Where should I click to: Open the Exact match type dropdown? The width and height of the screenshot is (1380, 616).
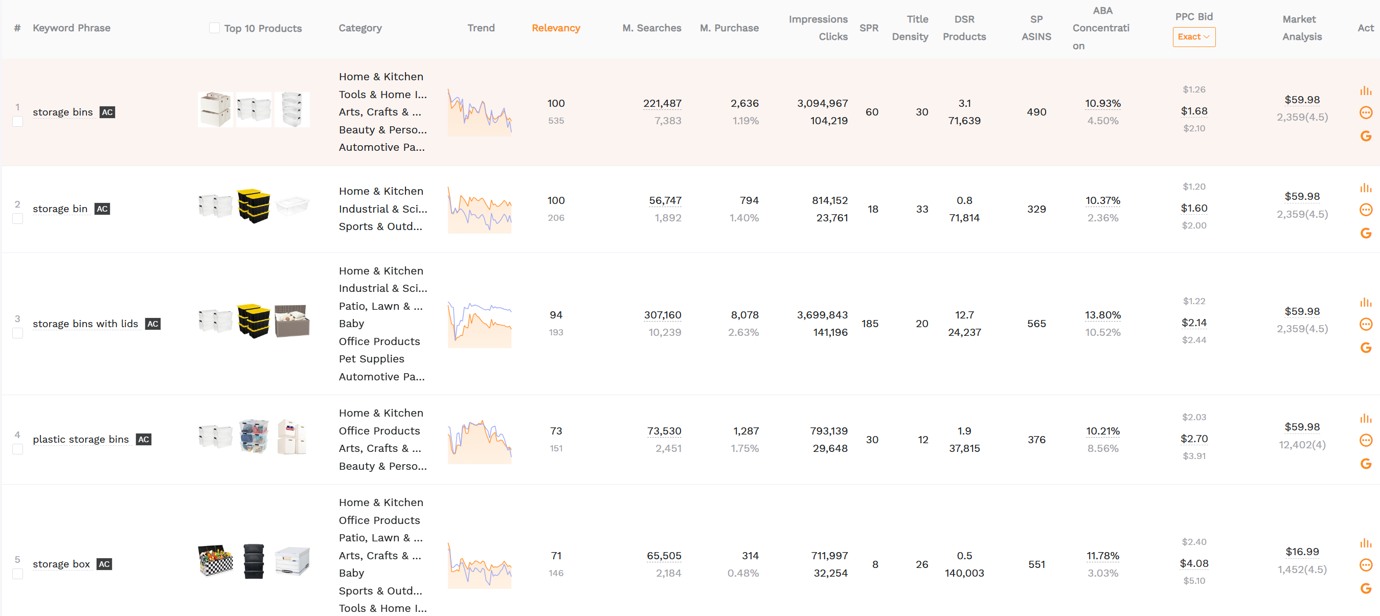[1194, 36]
